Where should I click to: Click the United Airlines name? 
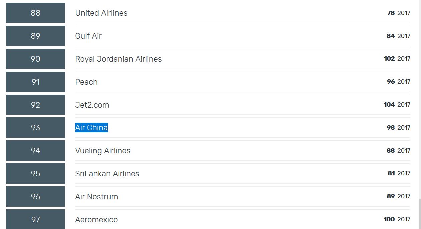point(101,13)
